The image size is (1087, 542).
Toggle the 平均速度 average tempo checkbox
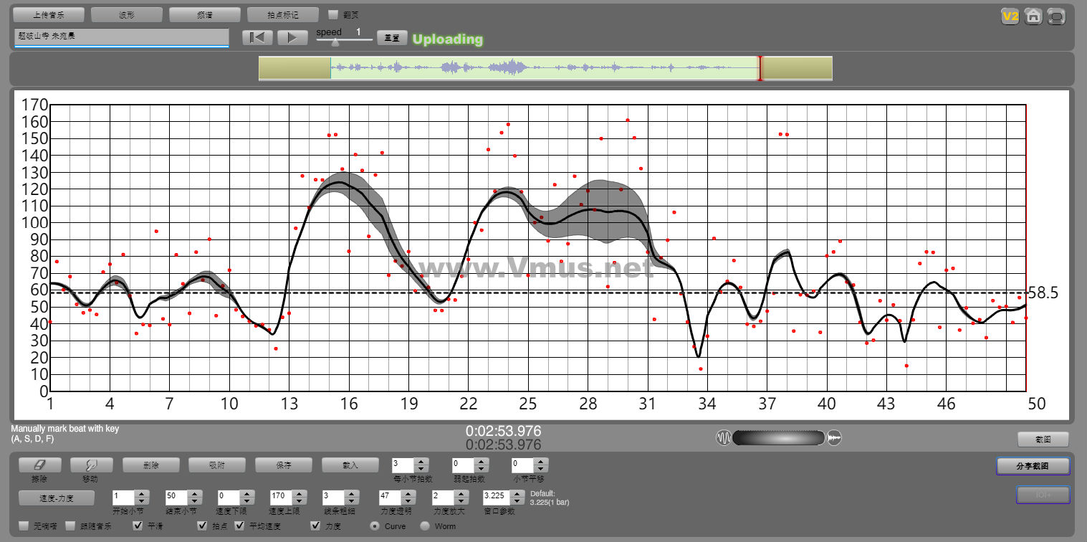pos(239,526)
